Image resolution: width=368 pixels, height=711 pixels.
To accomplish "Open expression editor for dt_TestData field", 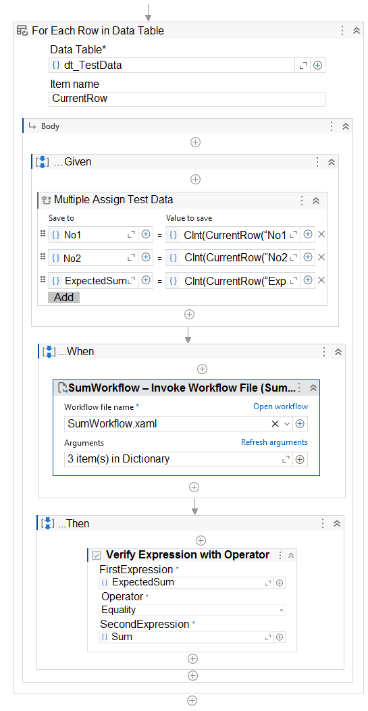I will pos(303,65).
